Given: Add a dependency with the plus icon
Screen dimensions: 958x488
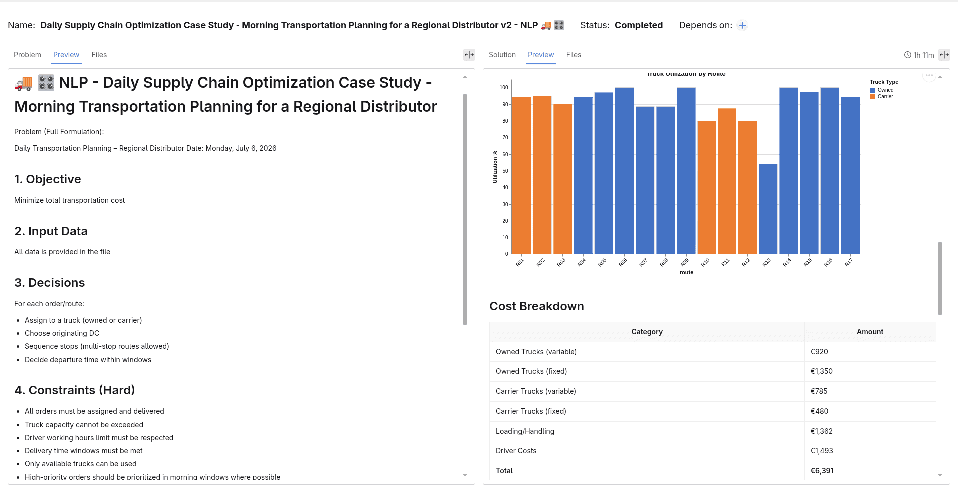Looking at the screenshot, I should click(x=742, y=25).
